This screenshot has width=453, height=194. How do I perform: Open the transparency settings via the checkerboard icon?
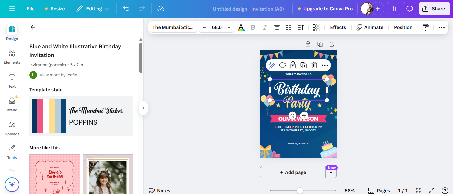(x=316, y=27)
